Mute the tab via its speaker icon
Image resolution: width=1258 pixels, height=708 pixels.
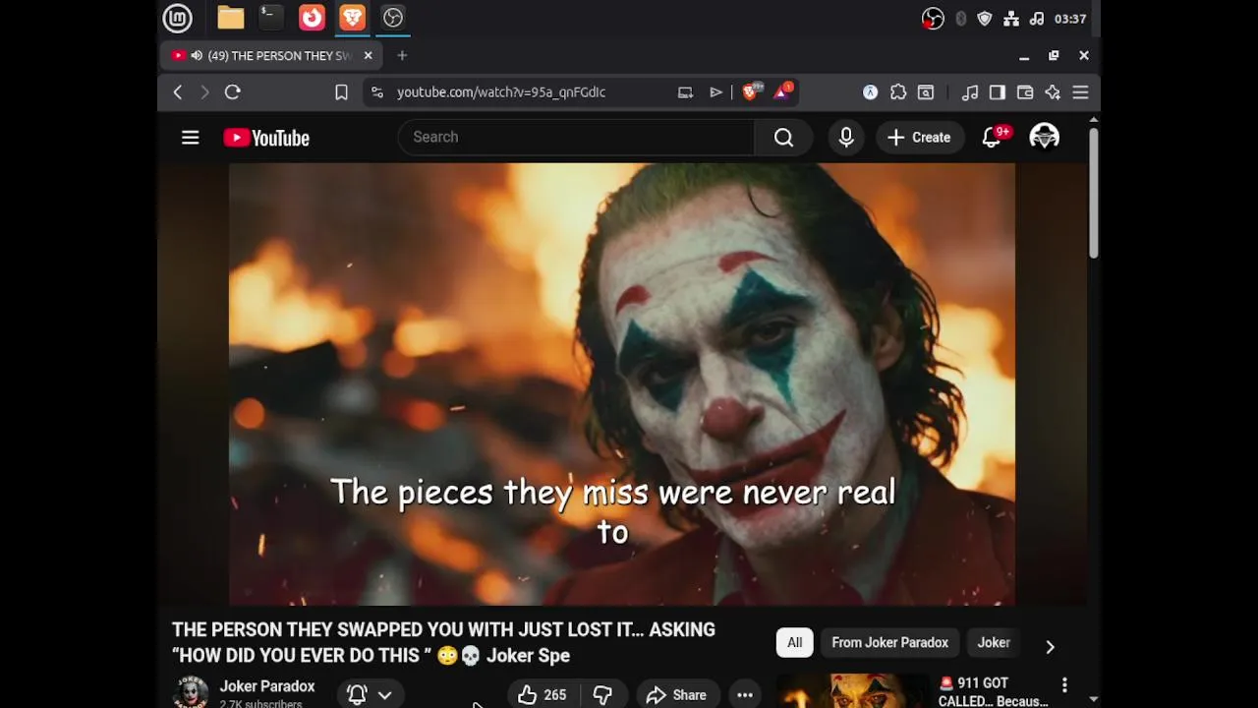point(197,56)
